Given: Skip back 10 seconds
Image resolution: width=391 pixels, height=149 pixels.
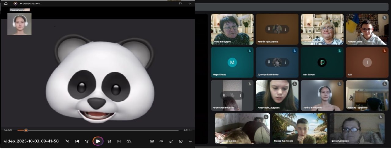Looking at the screenshot, I should (x=87, y=141).
